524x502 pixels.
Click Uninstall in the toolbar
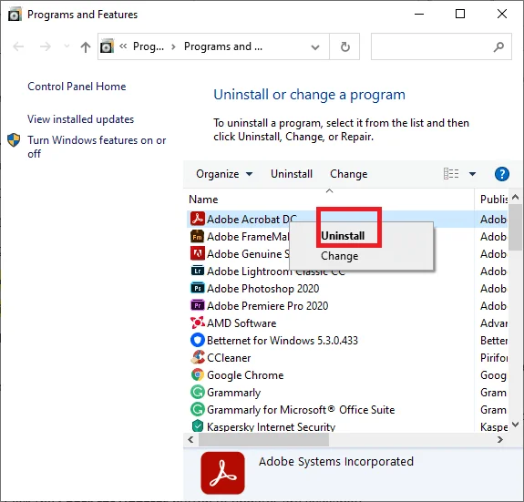[292, 174]
